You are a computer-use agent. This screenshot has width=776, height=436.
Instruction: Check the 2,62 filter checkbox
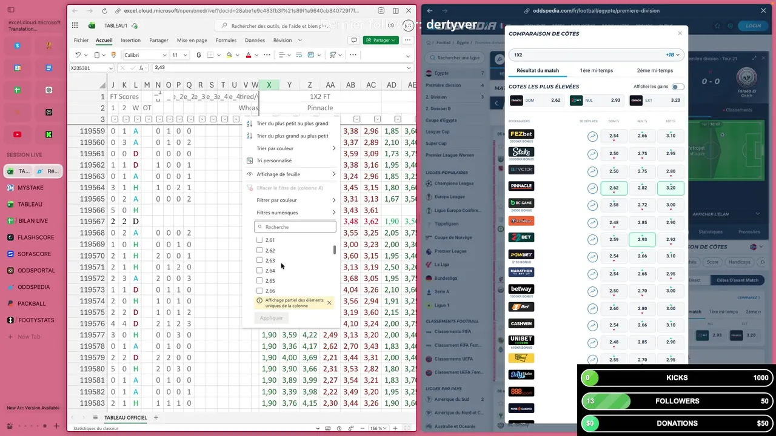[x=259, y=250]
